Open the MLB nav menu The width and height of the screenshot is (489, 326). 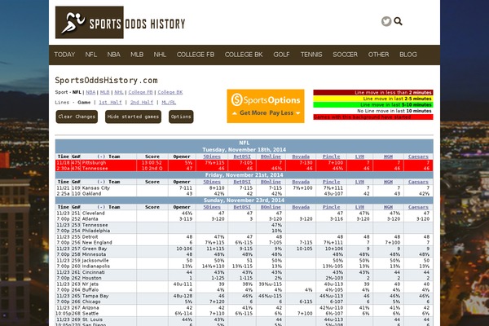click(x=137, y=55)
